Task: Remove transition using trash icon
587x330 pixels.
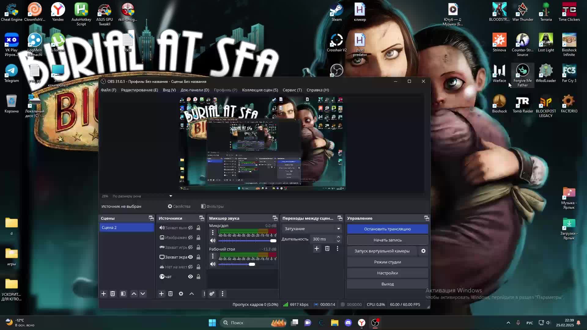Action: tap(327, 248)
